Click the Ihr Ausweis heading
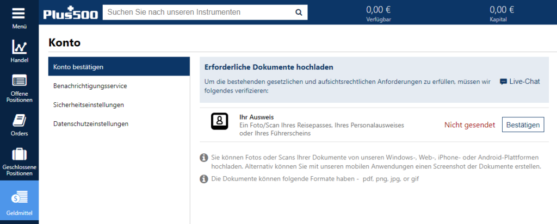 [257, 117]
